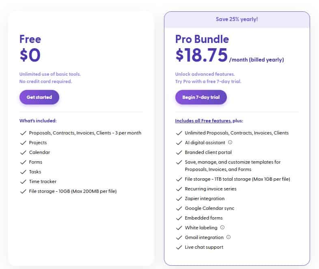The height and width of the screenshot is (269, 319).
Task: Click checkmark beside Recurring invoice series
Action: pos(179,189)
